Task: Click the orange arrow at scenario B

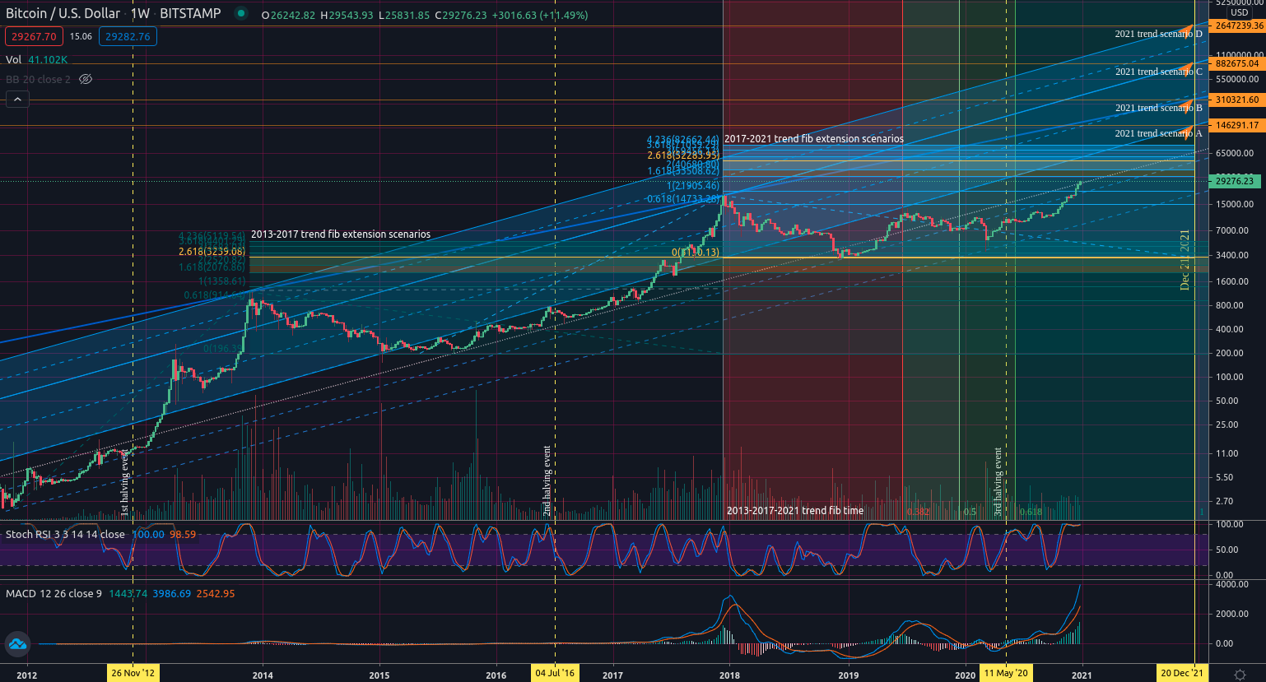Action: coord(1186,104)
